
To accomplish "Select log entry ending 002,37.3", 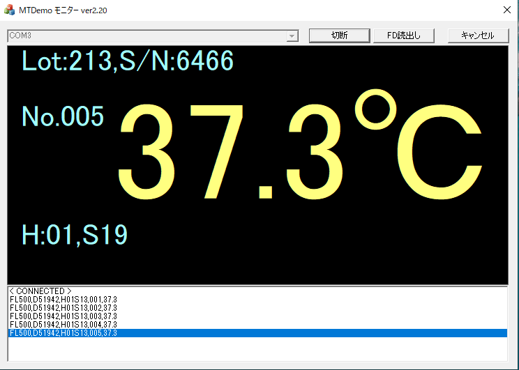I will [63, 308].
